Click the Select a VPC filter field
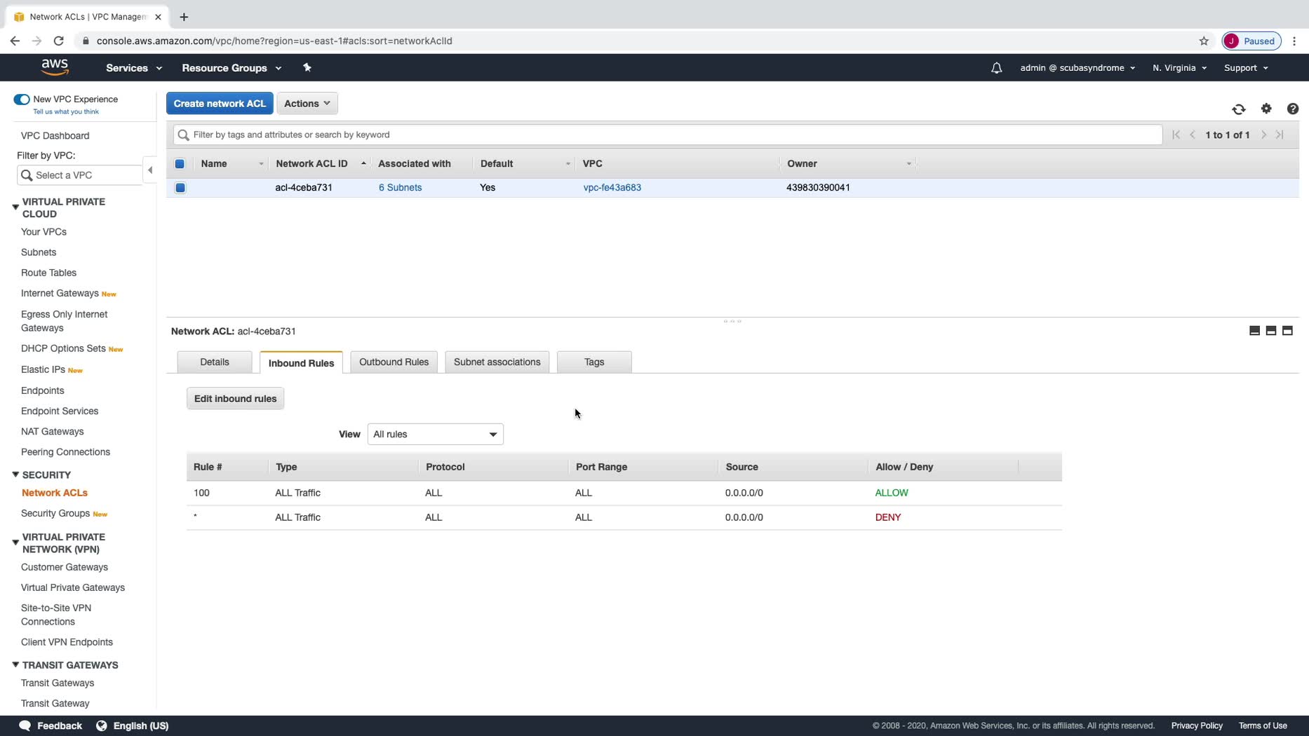Screen dimensions: 1309x736 79,175
